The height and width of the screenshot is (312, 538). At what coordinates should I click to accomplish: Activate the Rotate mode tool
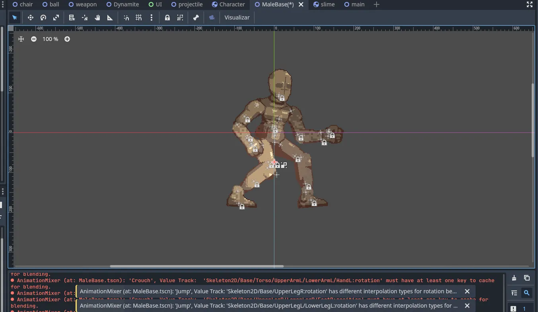click(x=43, y=18)
